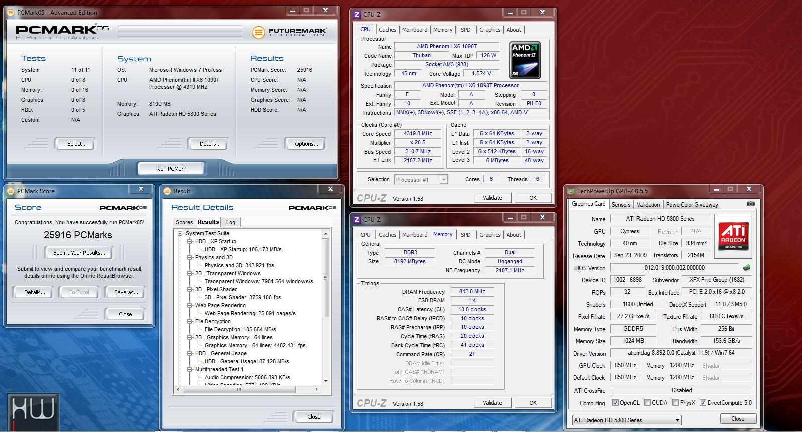
Task: Click Submit Your Results... button
Action: (x=79, y=253)
